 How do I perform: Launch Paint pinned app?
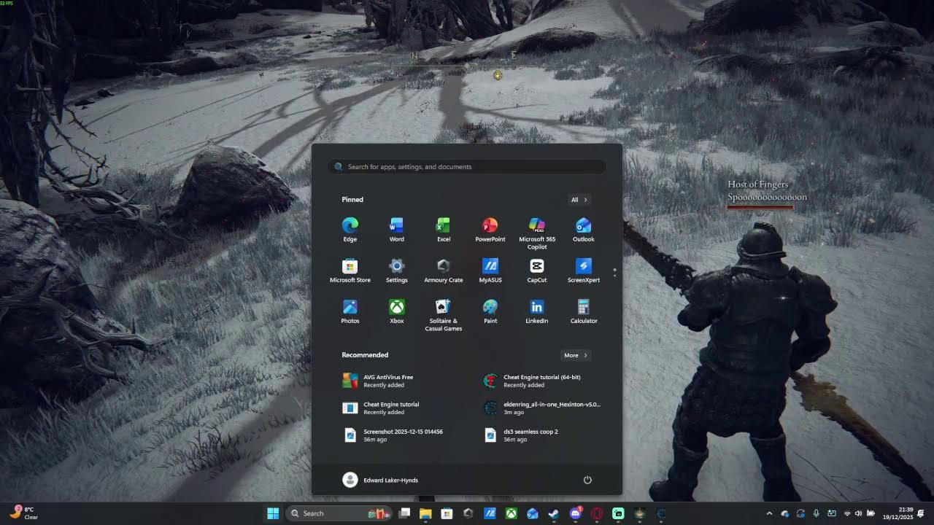pyautogui.click(x=490, y=311)
